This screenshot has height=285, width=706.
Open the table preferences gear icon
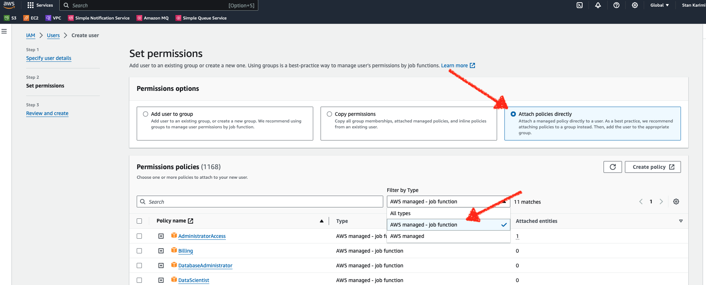point(676,202)
